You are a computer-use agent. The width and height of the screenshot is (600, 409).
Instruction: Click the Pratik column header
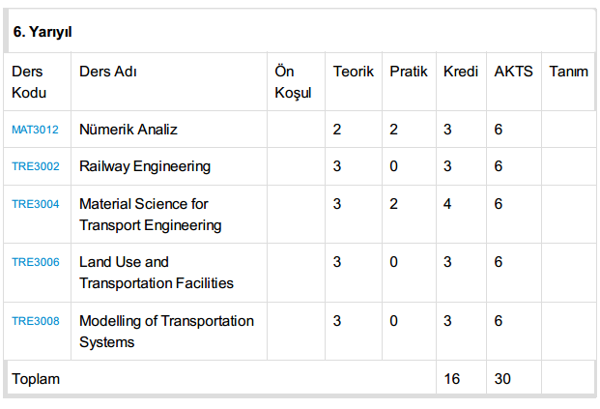pyautogui.click(x=409, y=73)
